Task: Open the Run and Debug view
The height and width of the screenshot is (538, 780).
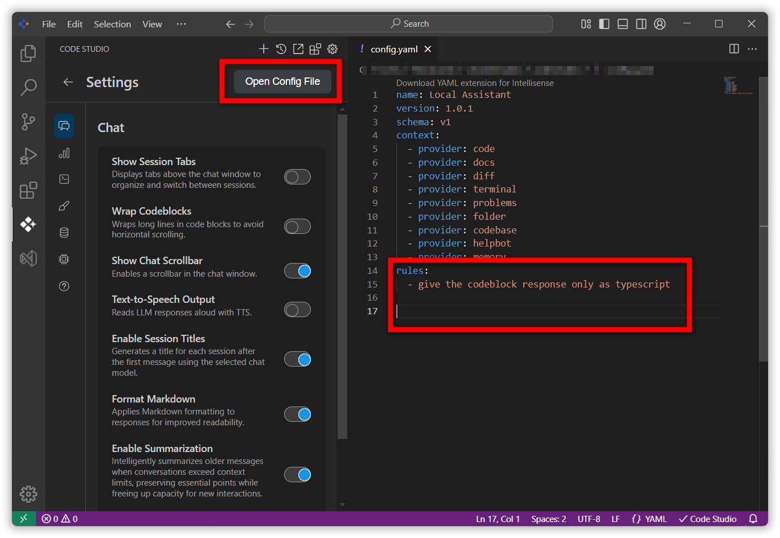Action: [x=28, y=156]
